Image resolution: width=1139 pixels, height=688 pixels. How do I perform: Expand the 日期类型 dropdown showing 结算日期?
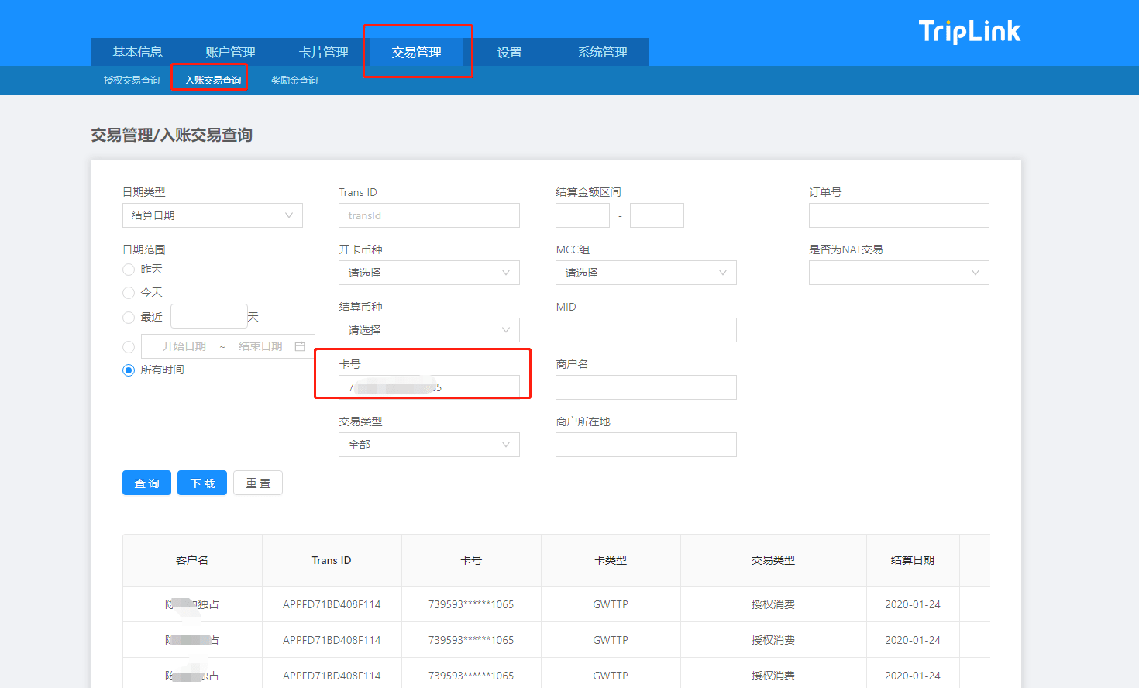[212, 215]
